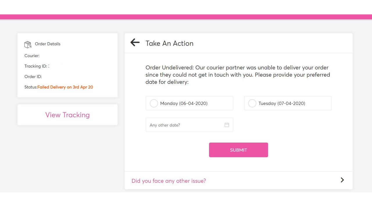Click 'Failed Delivery on 3rd Apr 20' status

pos(65,87)
